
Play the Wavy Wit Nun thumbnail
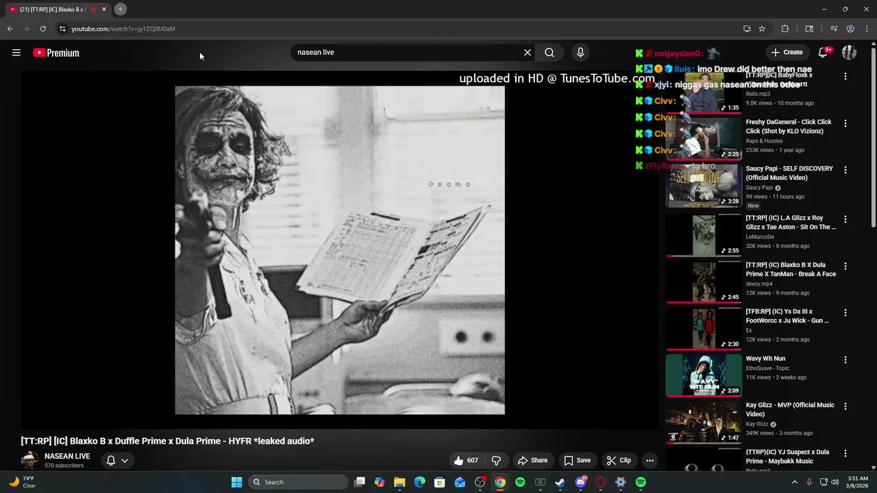coord(704,375)
